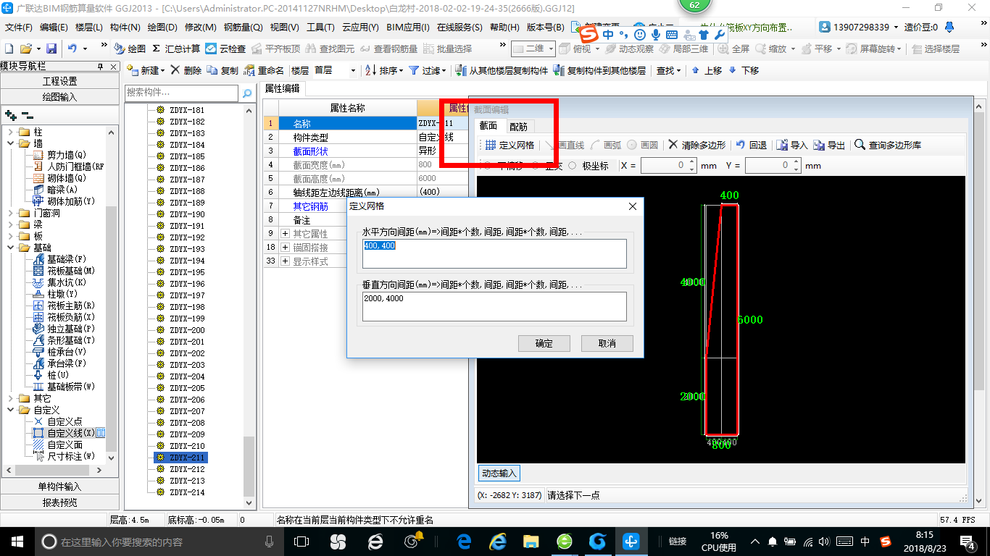Open the 首层 floor dropdown
This screenshot has height=556, width=990.
click(353, 70)
